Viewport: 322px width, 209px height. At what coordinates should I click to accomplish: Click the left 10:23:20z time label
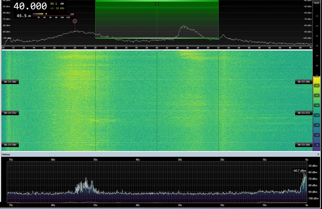10,82
